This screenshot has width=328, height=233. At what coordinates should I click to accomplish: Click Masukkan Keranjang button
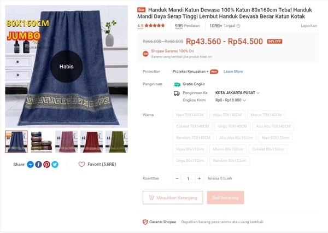pos(173,197)
